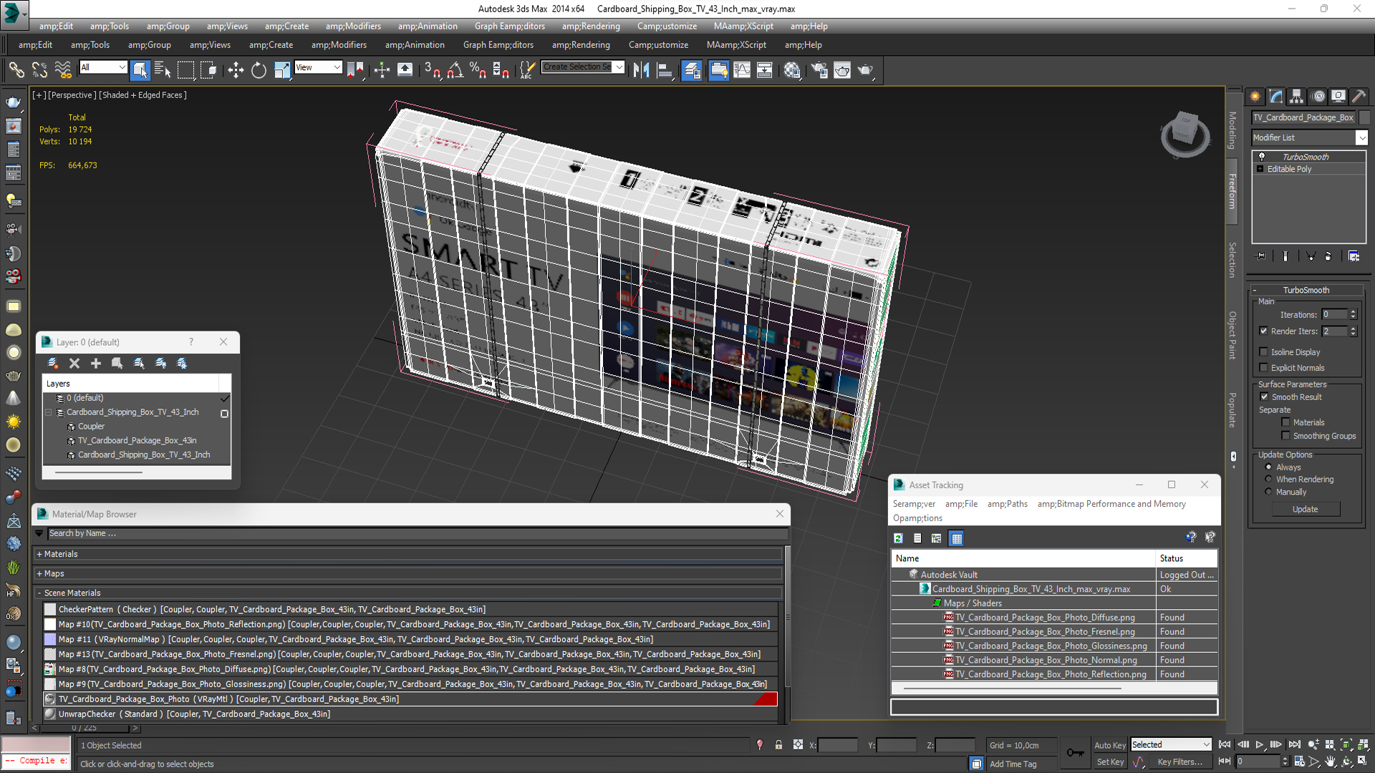Select Manually update option
The image size is (1375, 773).
coord(1268,492)
